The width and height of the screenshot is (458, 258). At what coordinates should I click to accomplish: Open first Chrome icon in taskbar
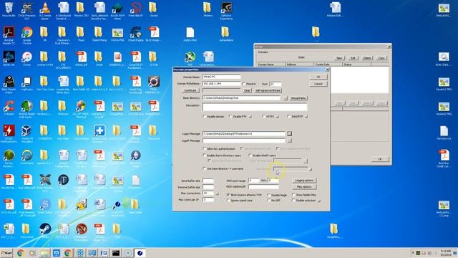pos(20,253)
